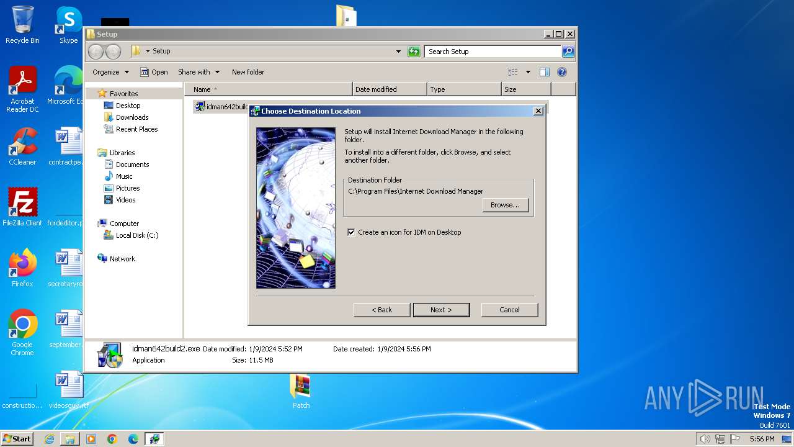Sort by Size column header
This screenshot has height=447, width=794.
pos(526,89)
